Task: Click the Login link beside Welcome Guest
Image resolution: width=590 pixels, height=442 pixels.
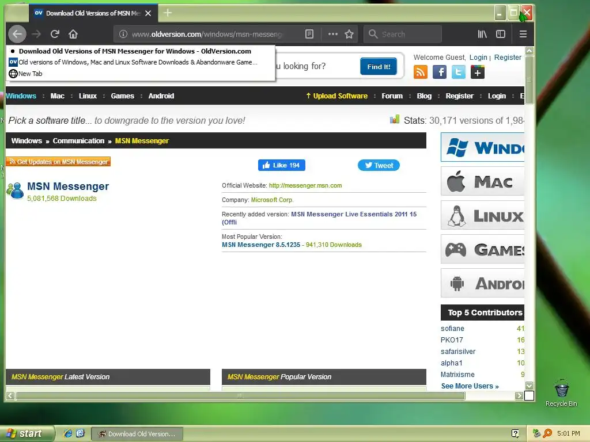Action: coord(478,57)
